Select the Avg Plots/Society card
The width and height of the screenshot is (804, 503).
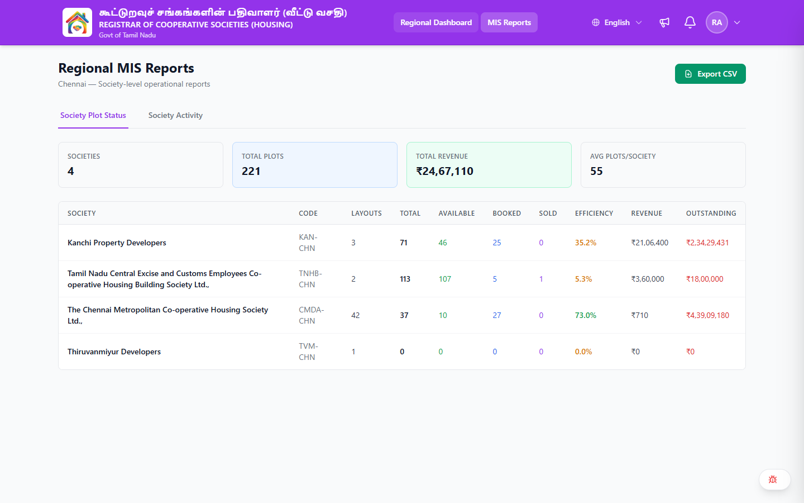click(663, 165)
